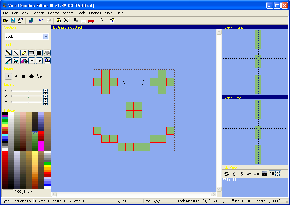Click the preferences notepad toolbar icon
The width and height of the screenshot is (290, 205).
(x=112, y=20)
